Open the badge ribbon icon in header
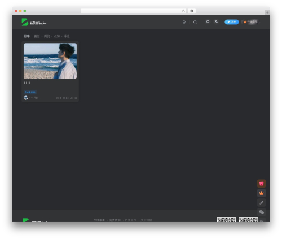The width and height of the screenshot is (282, 239). coord(184,22)
